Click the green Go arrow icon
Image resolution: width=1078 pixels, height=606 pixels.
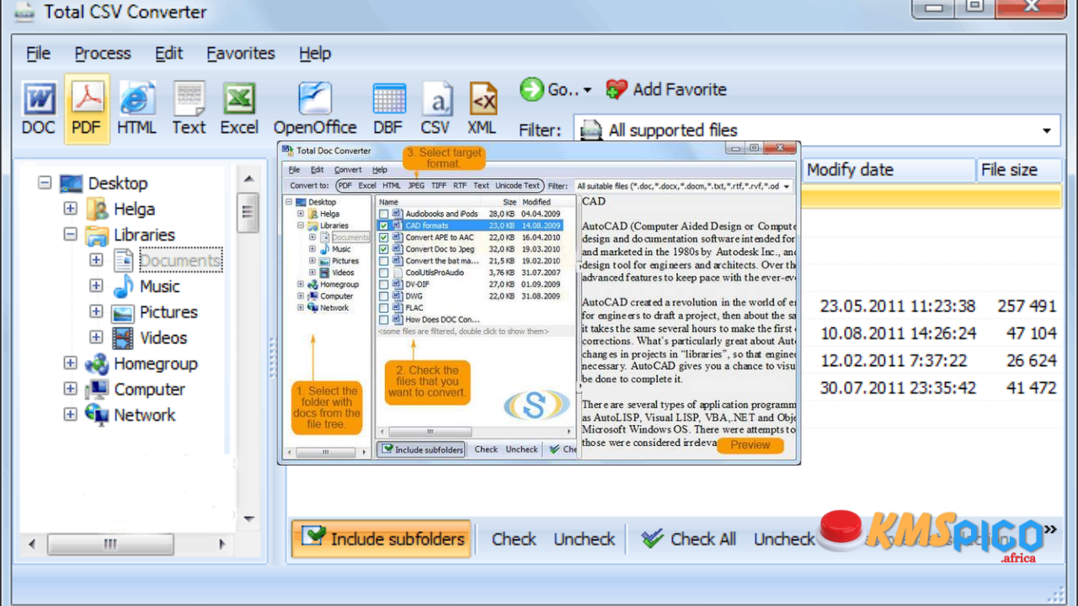click(x=531, y=89)
